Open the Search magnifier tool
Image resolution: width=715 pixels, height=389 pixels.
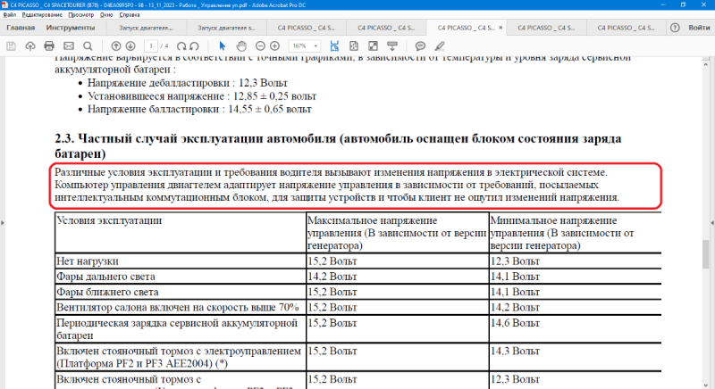[89, 46]
